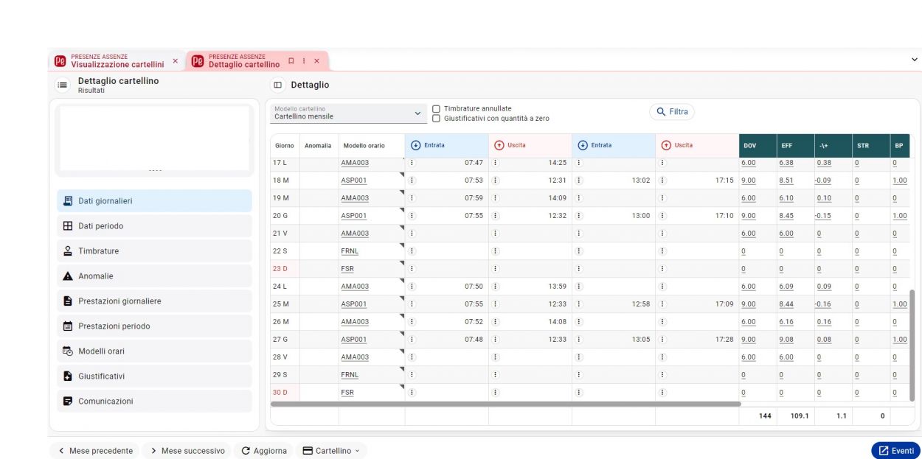Click the -0.16 difference on row 25 M
This screenshot has height=459, width=922.
click(x=823, y=304)
